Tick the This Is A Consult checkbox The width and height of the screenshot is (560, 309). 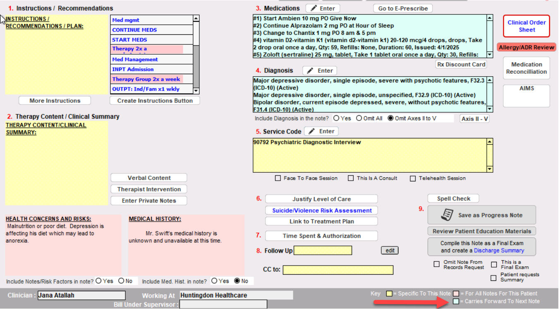(351, 179)
